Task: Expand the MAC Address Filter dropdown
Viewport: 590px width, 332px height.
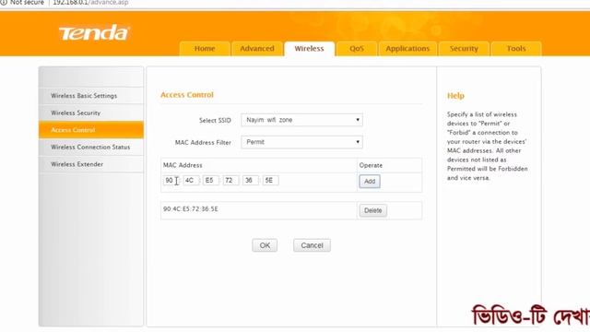Action: coord(301,142)
